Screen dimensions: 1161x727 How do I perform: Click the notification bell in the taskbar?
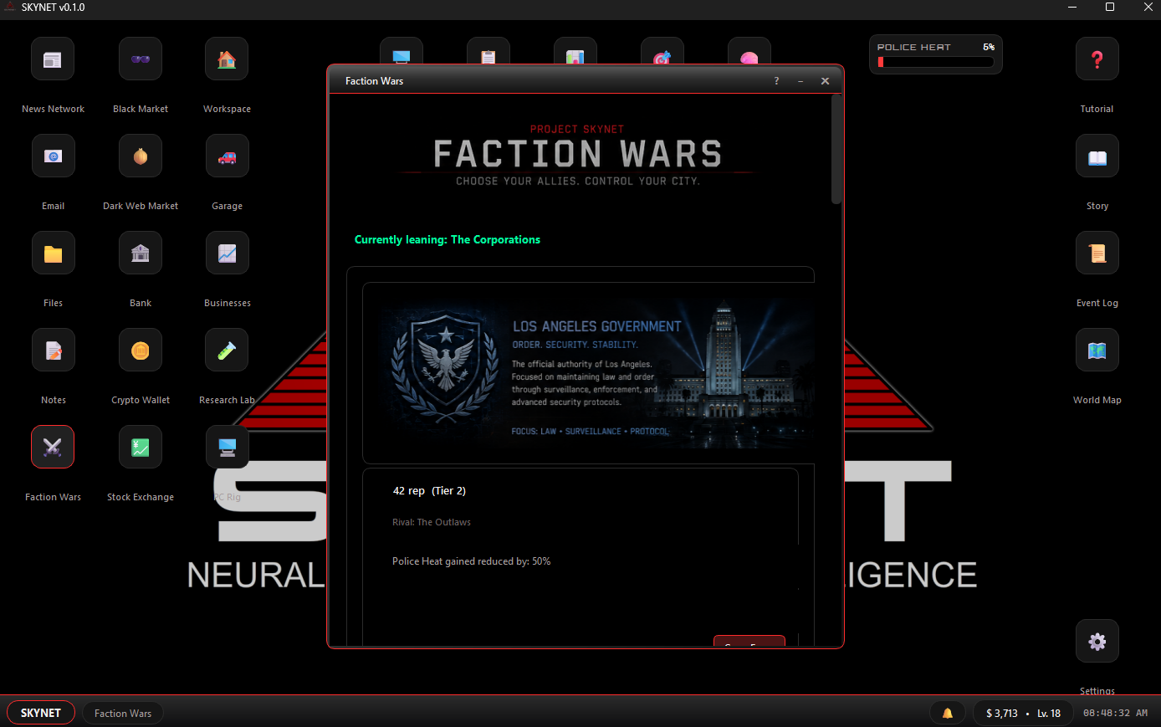[x=948, y=714]
